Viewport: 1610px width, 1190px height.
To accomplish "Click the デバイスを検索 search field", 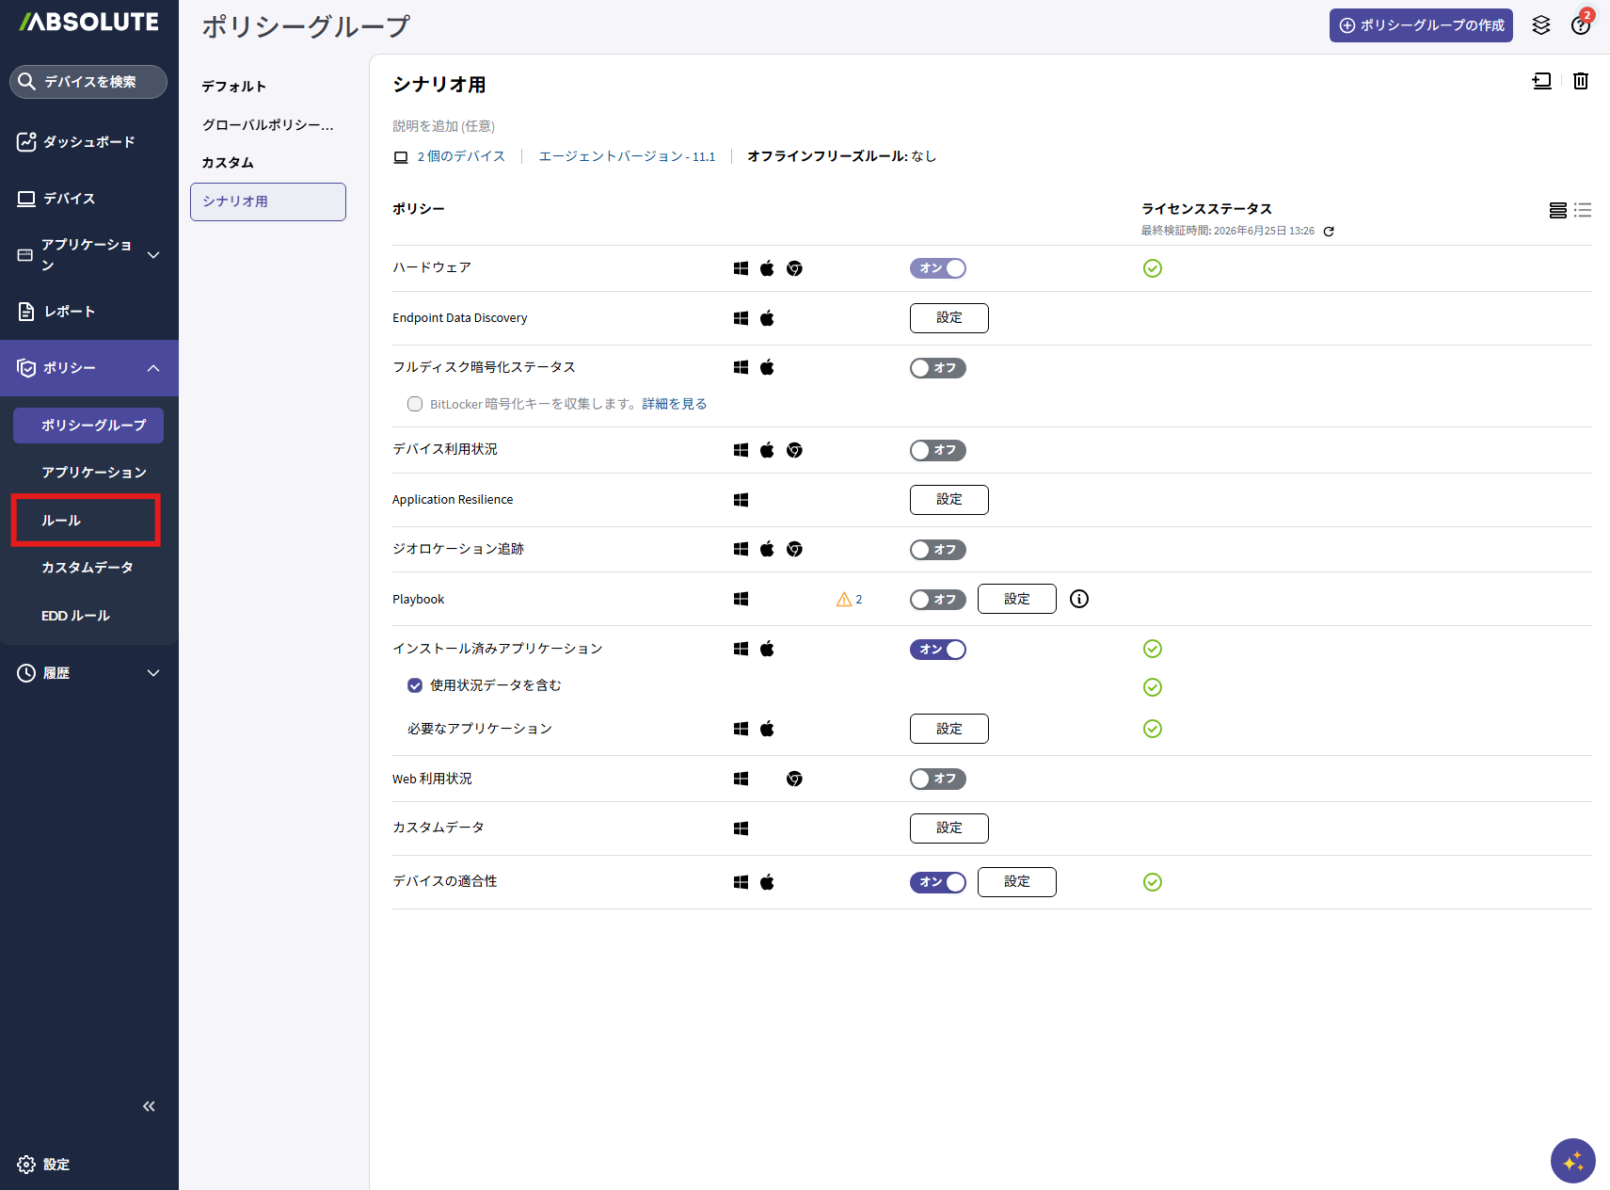I will click(x=88, y=82).
